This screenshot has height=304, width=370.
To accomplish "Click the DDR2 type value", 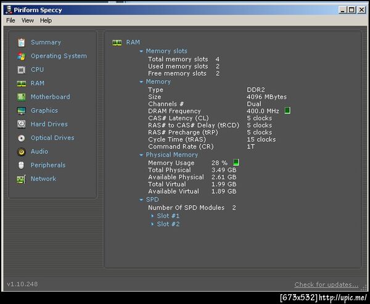I will (x=256, y=90).
